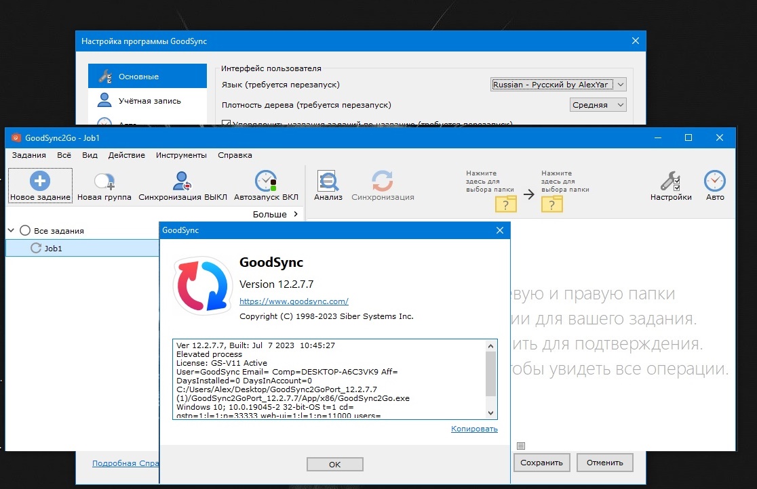Image resolution: width=757 pixels, height=489 pixels.
Task: Select Основные section in settings window
Action: (x=147, y=77)
